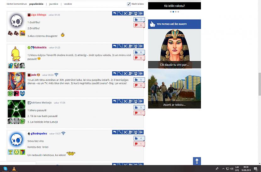
Task: Sort comments by vecākie
Action: (x=68, y=4)
